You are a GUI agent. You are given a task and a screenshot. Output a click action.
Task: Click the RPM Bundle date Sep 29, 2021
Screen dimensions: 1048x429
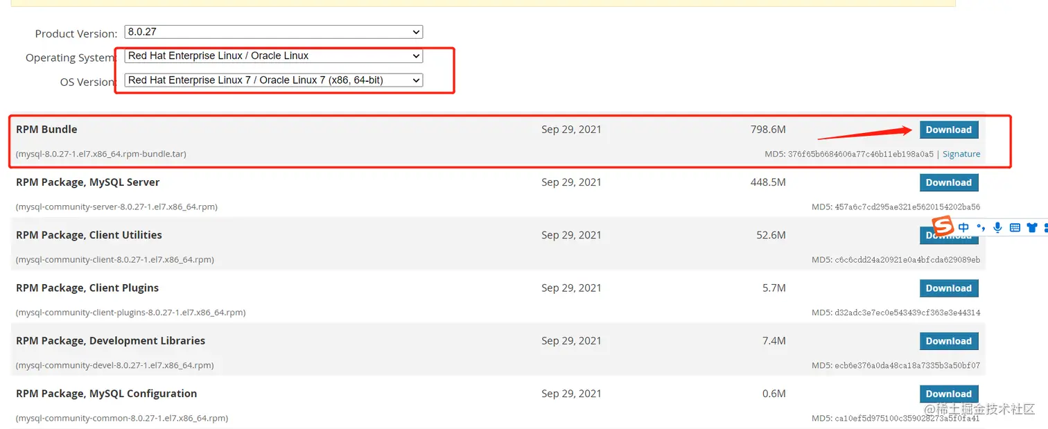[571, 130]
